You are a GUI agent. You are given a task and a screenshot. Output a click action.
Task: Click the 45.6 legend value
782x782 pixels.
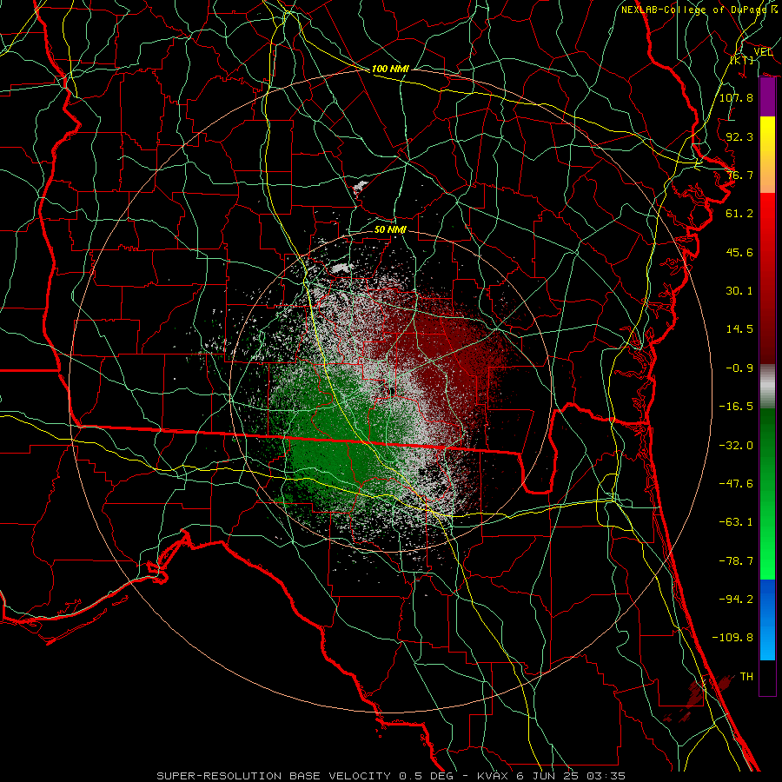[x=739, y=252]
